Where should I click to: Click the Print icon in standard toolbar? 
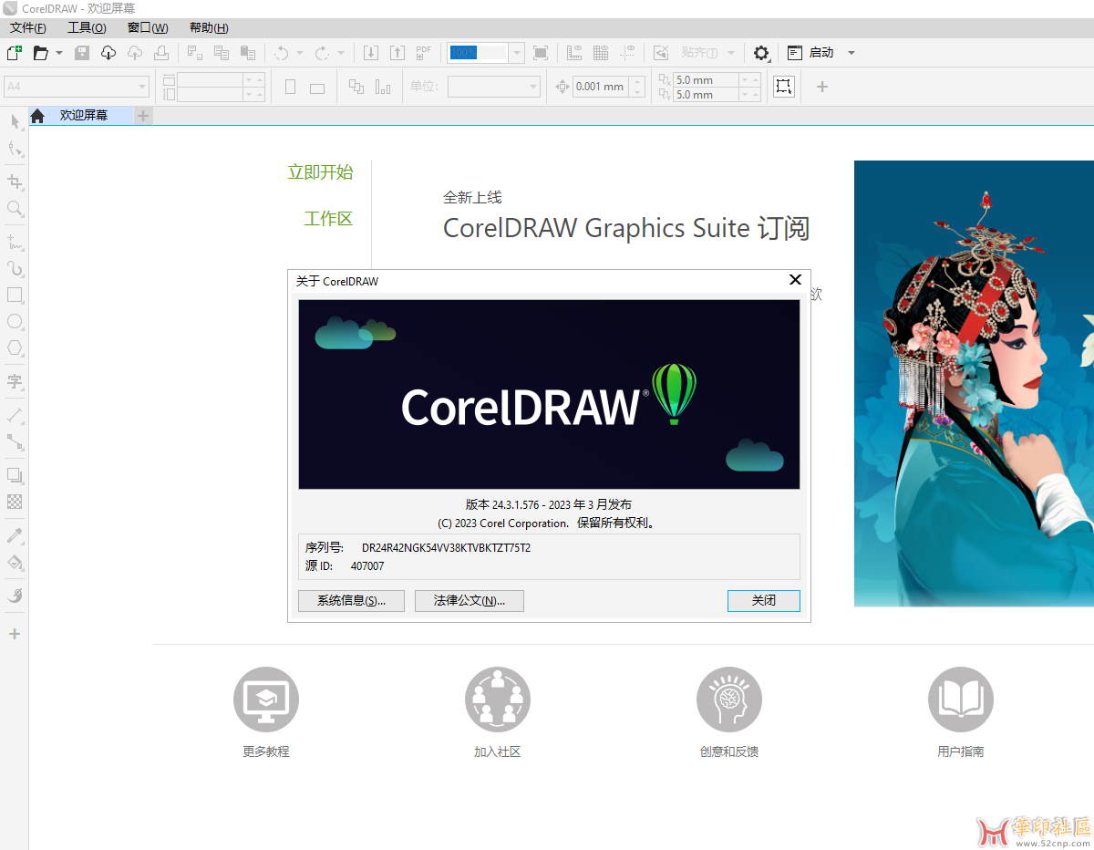click(160, 53)
